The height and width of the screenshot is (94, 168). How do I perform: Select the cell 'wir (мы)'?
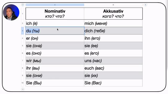pyautogui.click(x=55, y=61)
